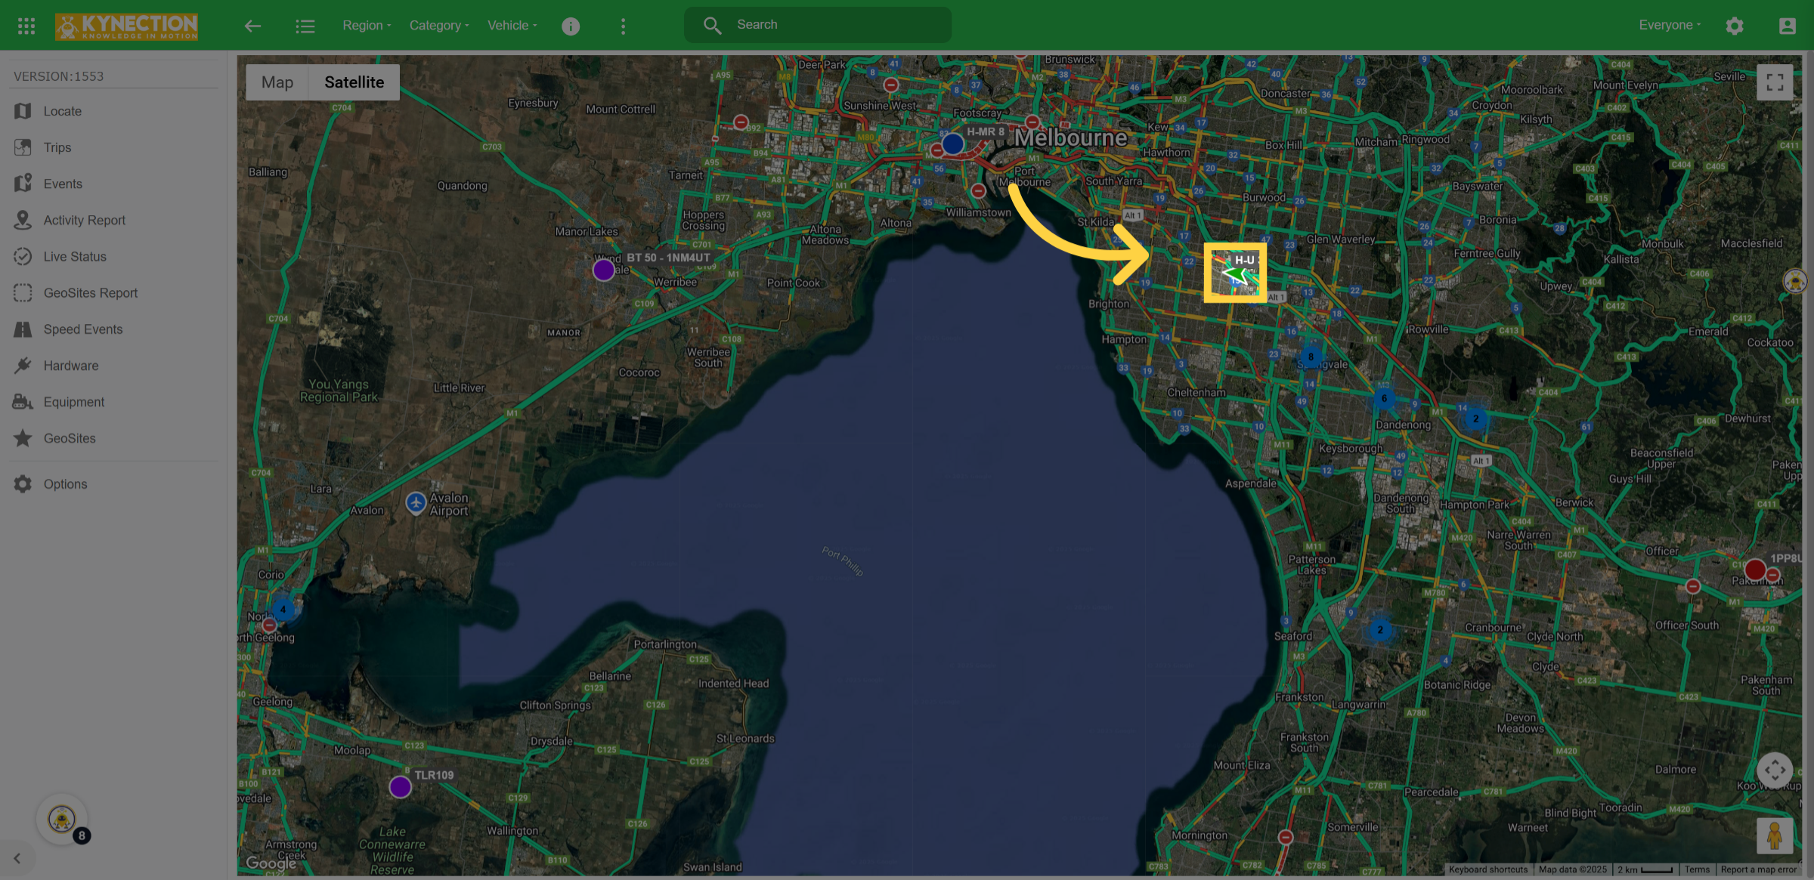Expand the Category dropdown
The width and height of the screenshot is (1814, 880).
pyautogui.click(x=439, y=26)
